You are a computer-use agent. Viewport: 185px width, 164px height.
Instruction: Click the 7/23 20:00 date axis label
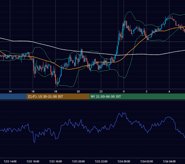(78, 161)
